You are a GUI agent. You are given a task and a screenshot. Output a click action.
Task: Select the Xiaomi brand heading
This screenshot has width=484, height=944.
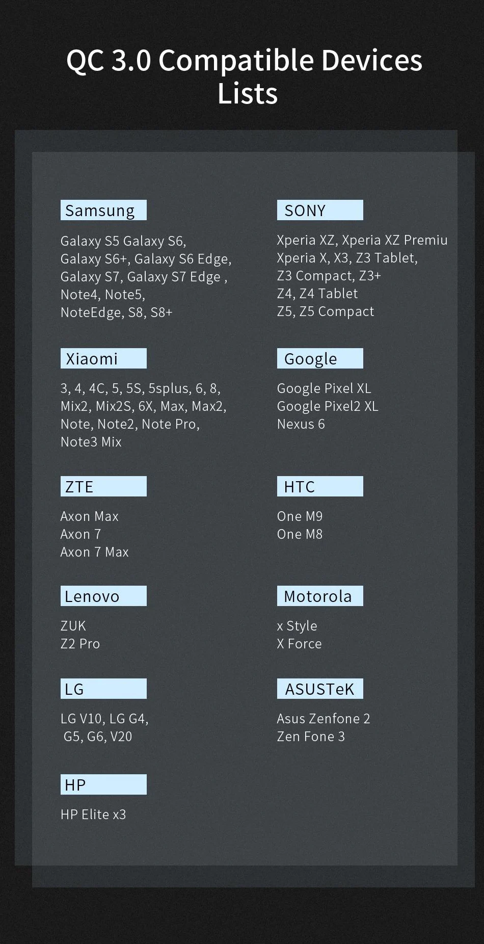click(x=103, y=359)
